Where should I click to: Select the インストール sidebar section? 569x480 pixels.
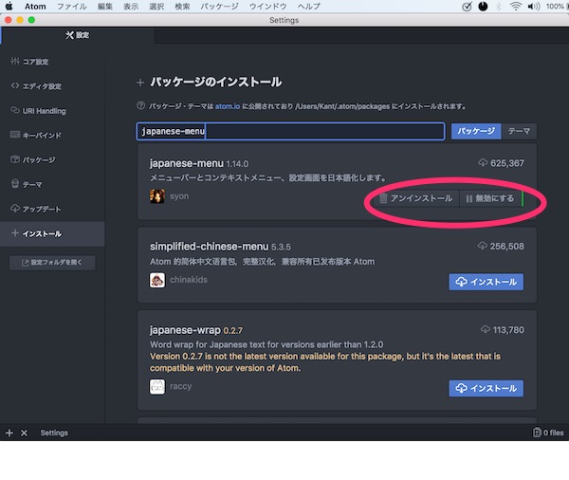tap(52, 233)
